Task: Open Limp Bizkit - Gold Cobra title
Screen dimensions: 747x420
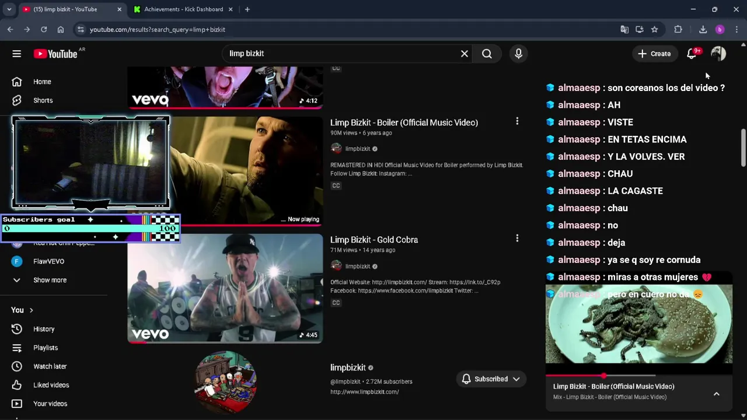Action: [374, 240]
